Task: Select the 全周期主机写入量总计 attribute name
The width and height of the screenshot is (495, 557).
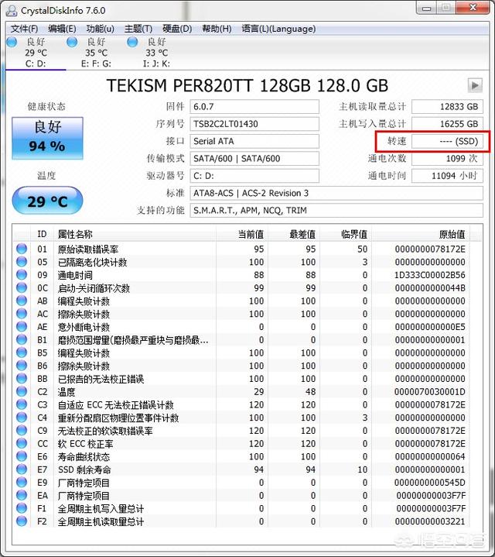Action: tap(101, 509)
